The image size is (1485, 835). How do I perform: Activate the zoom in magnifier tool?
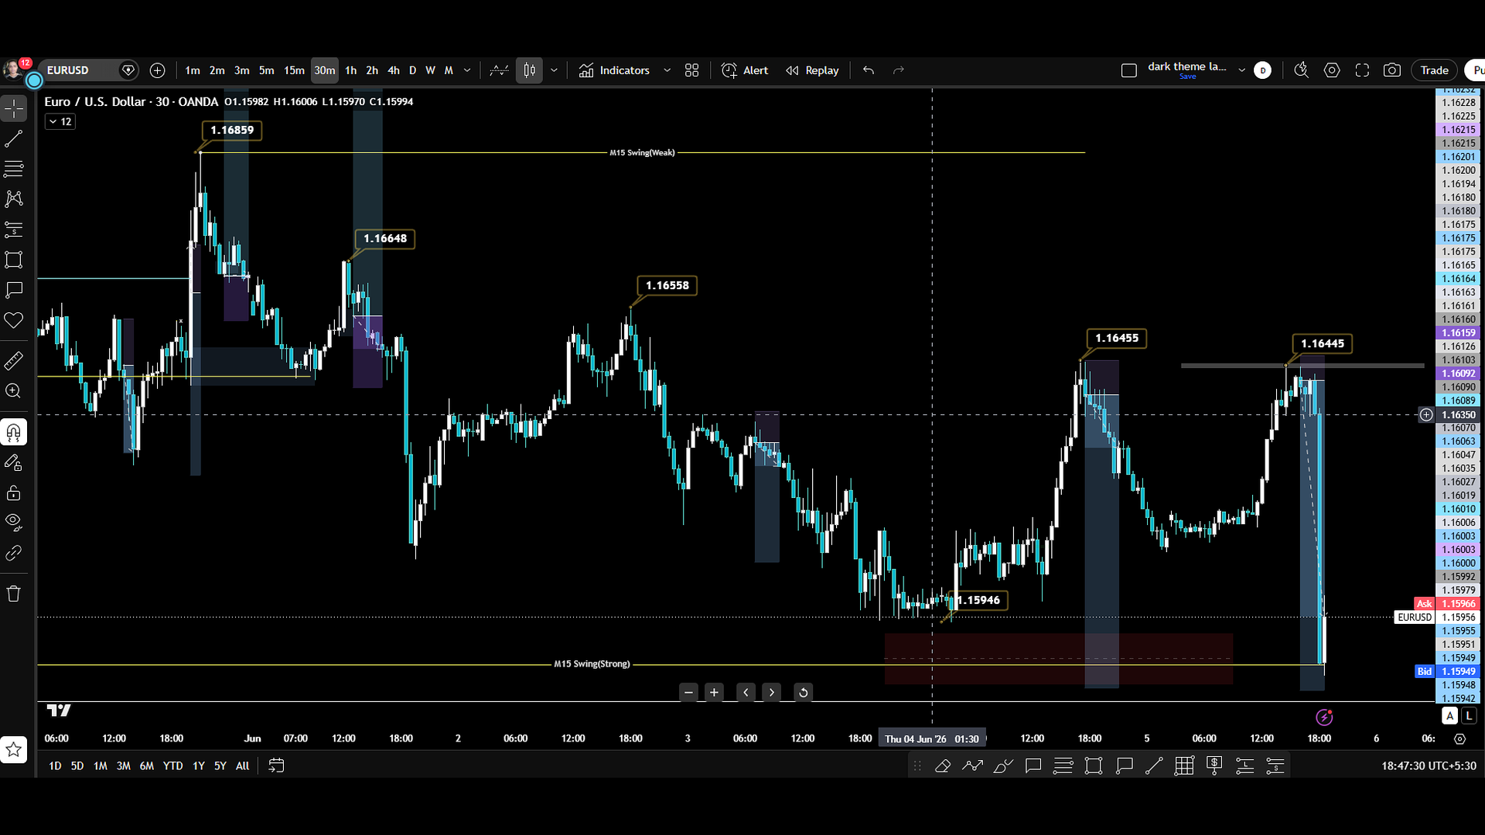14,391
